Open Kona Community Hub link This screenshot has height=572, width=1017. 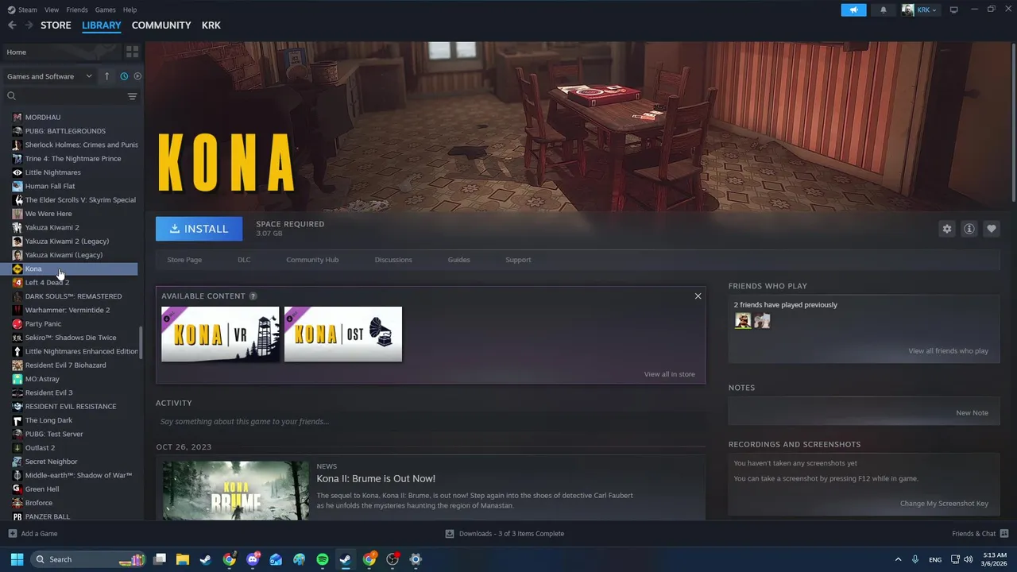pos(312,260)
